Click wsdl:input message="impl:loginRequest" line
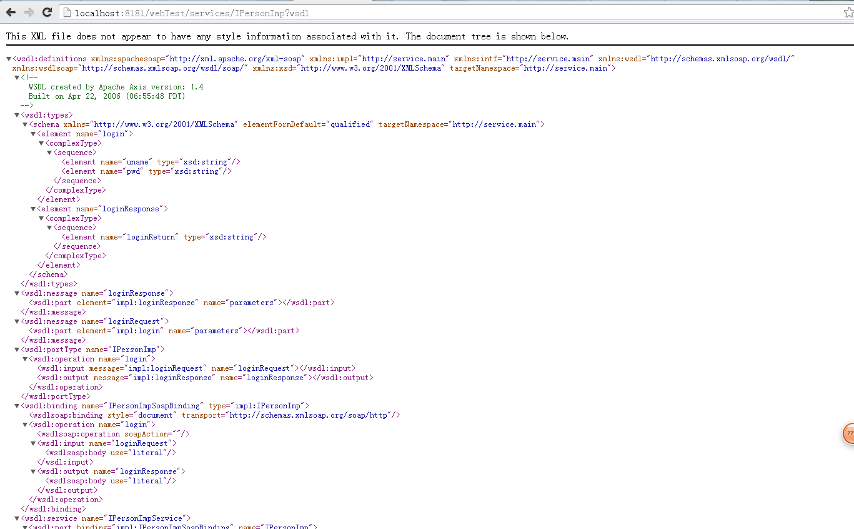The image size is (854, 529). (196, 368)
